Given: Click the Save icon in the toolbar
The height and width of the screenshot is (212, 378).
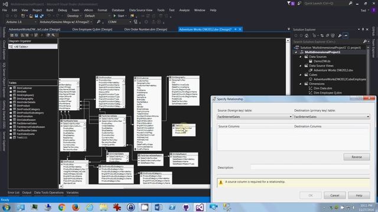Looking at the screenshot, I should click(x=37, y=16).
